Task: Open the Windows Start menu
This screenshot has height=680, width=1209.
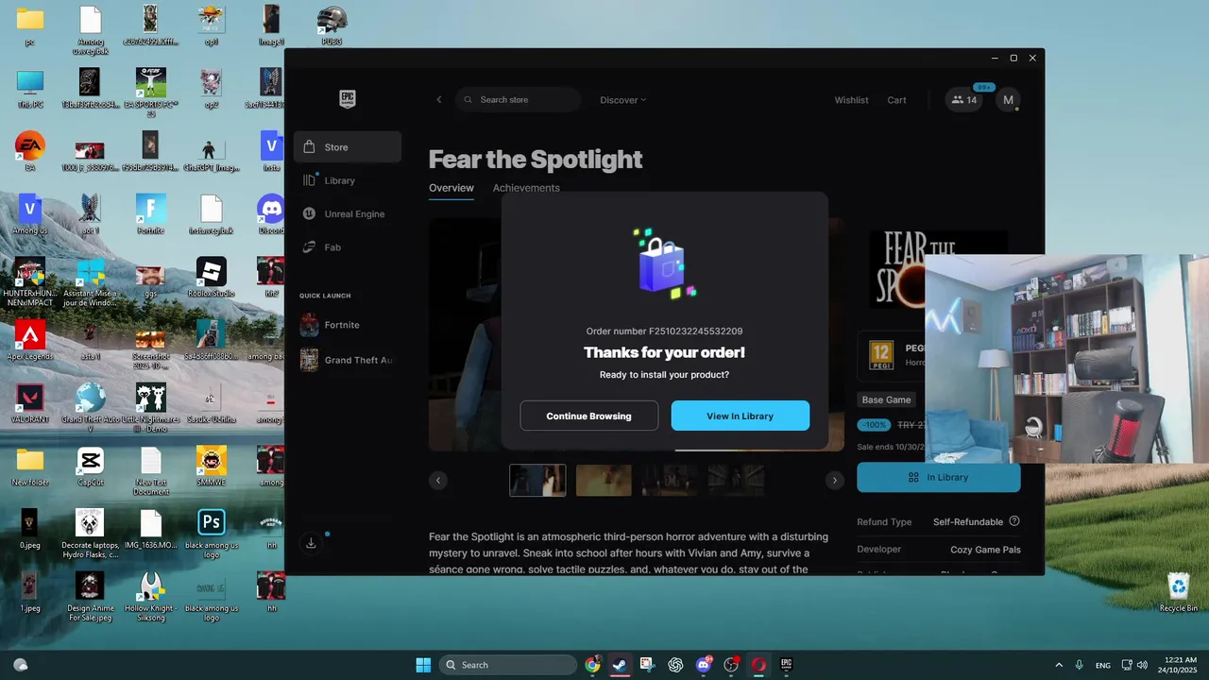Action: click(423, 665)
